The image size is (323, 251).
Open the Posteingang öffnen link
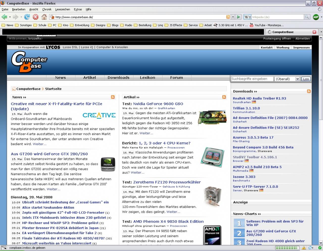[277, 39]
